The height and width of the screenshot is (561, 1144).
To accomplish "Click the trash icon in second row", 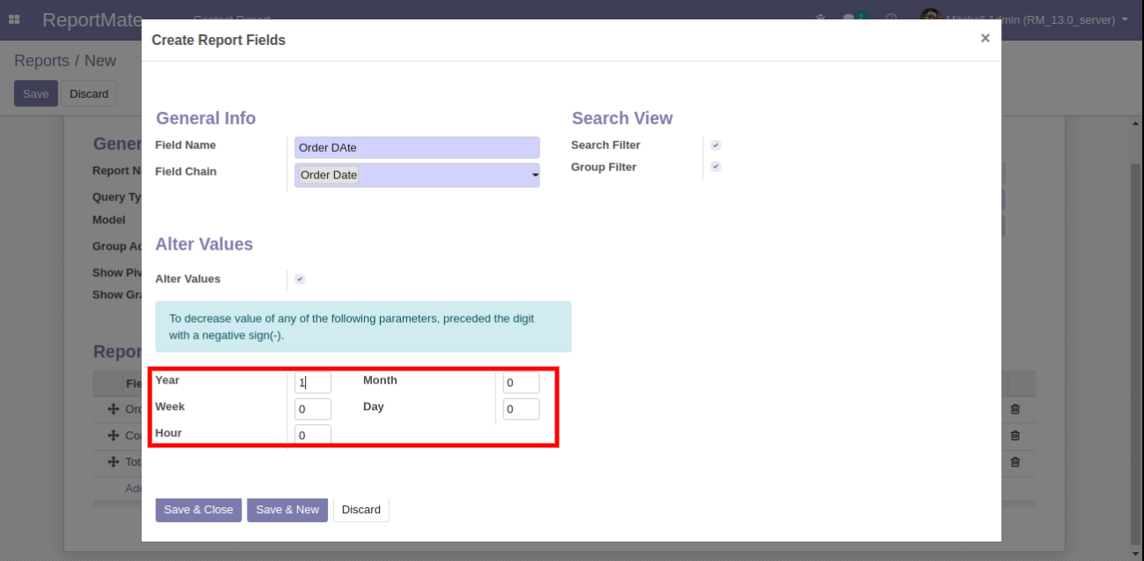I will coord(1014,436).
